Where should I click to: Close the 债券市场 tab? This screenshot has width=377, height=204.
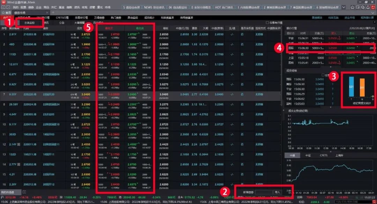(x=47, y=13)
